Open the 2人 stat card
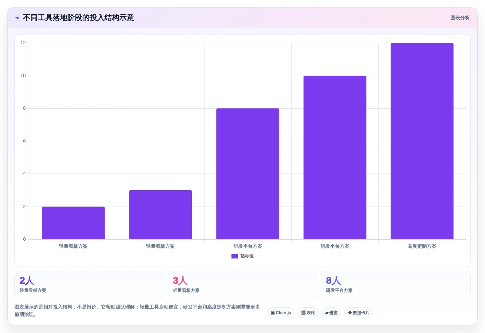Viewport: 485px width, 333px height. 89,284
